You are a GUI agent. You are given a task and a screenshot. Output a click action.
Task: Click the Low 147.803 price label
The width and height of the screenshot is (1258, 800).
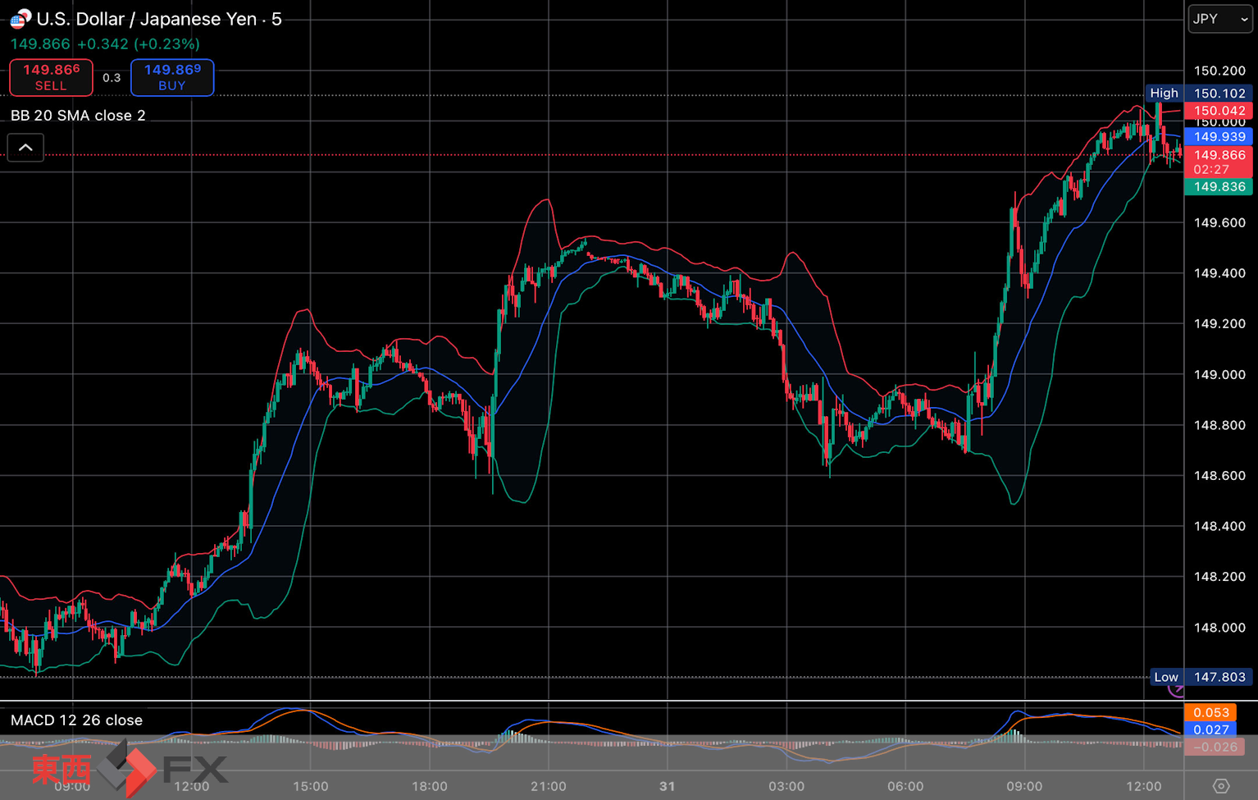pyautogui.click(x=1201, y=677)
